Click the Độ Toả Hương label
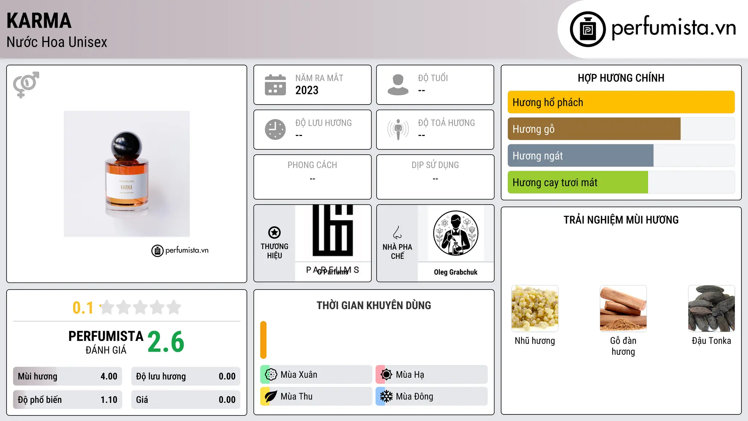 coord(446,123)
